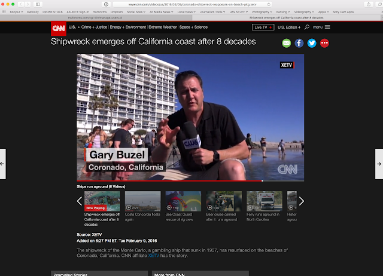This screenshot has width=383, height=276.
Task: Open Extreme Weather section
Action: pos(163,27)
